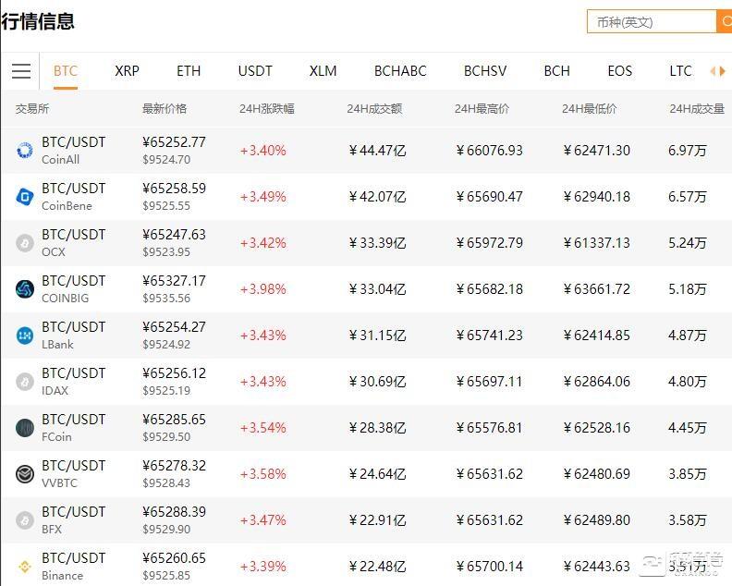Select the BCHABC coin tab
The image size is (732, 586).
coord(400,71)
